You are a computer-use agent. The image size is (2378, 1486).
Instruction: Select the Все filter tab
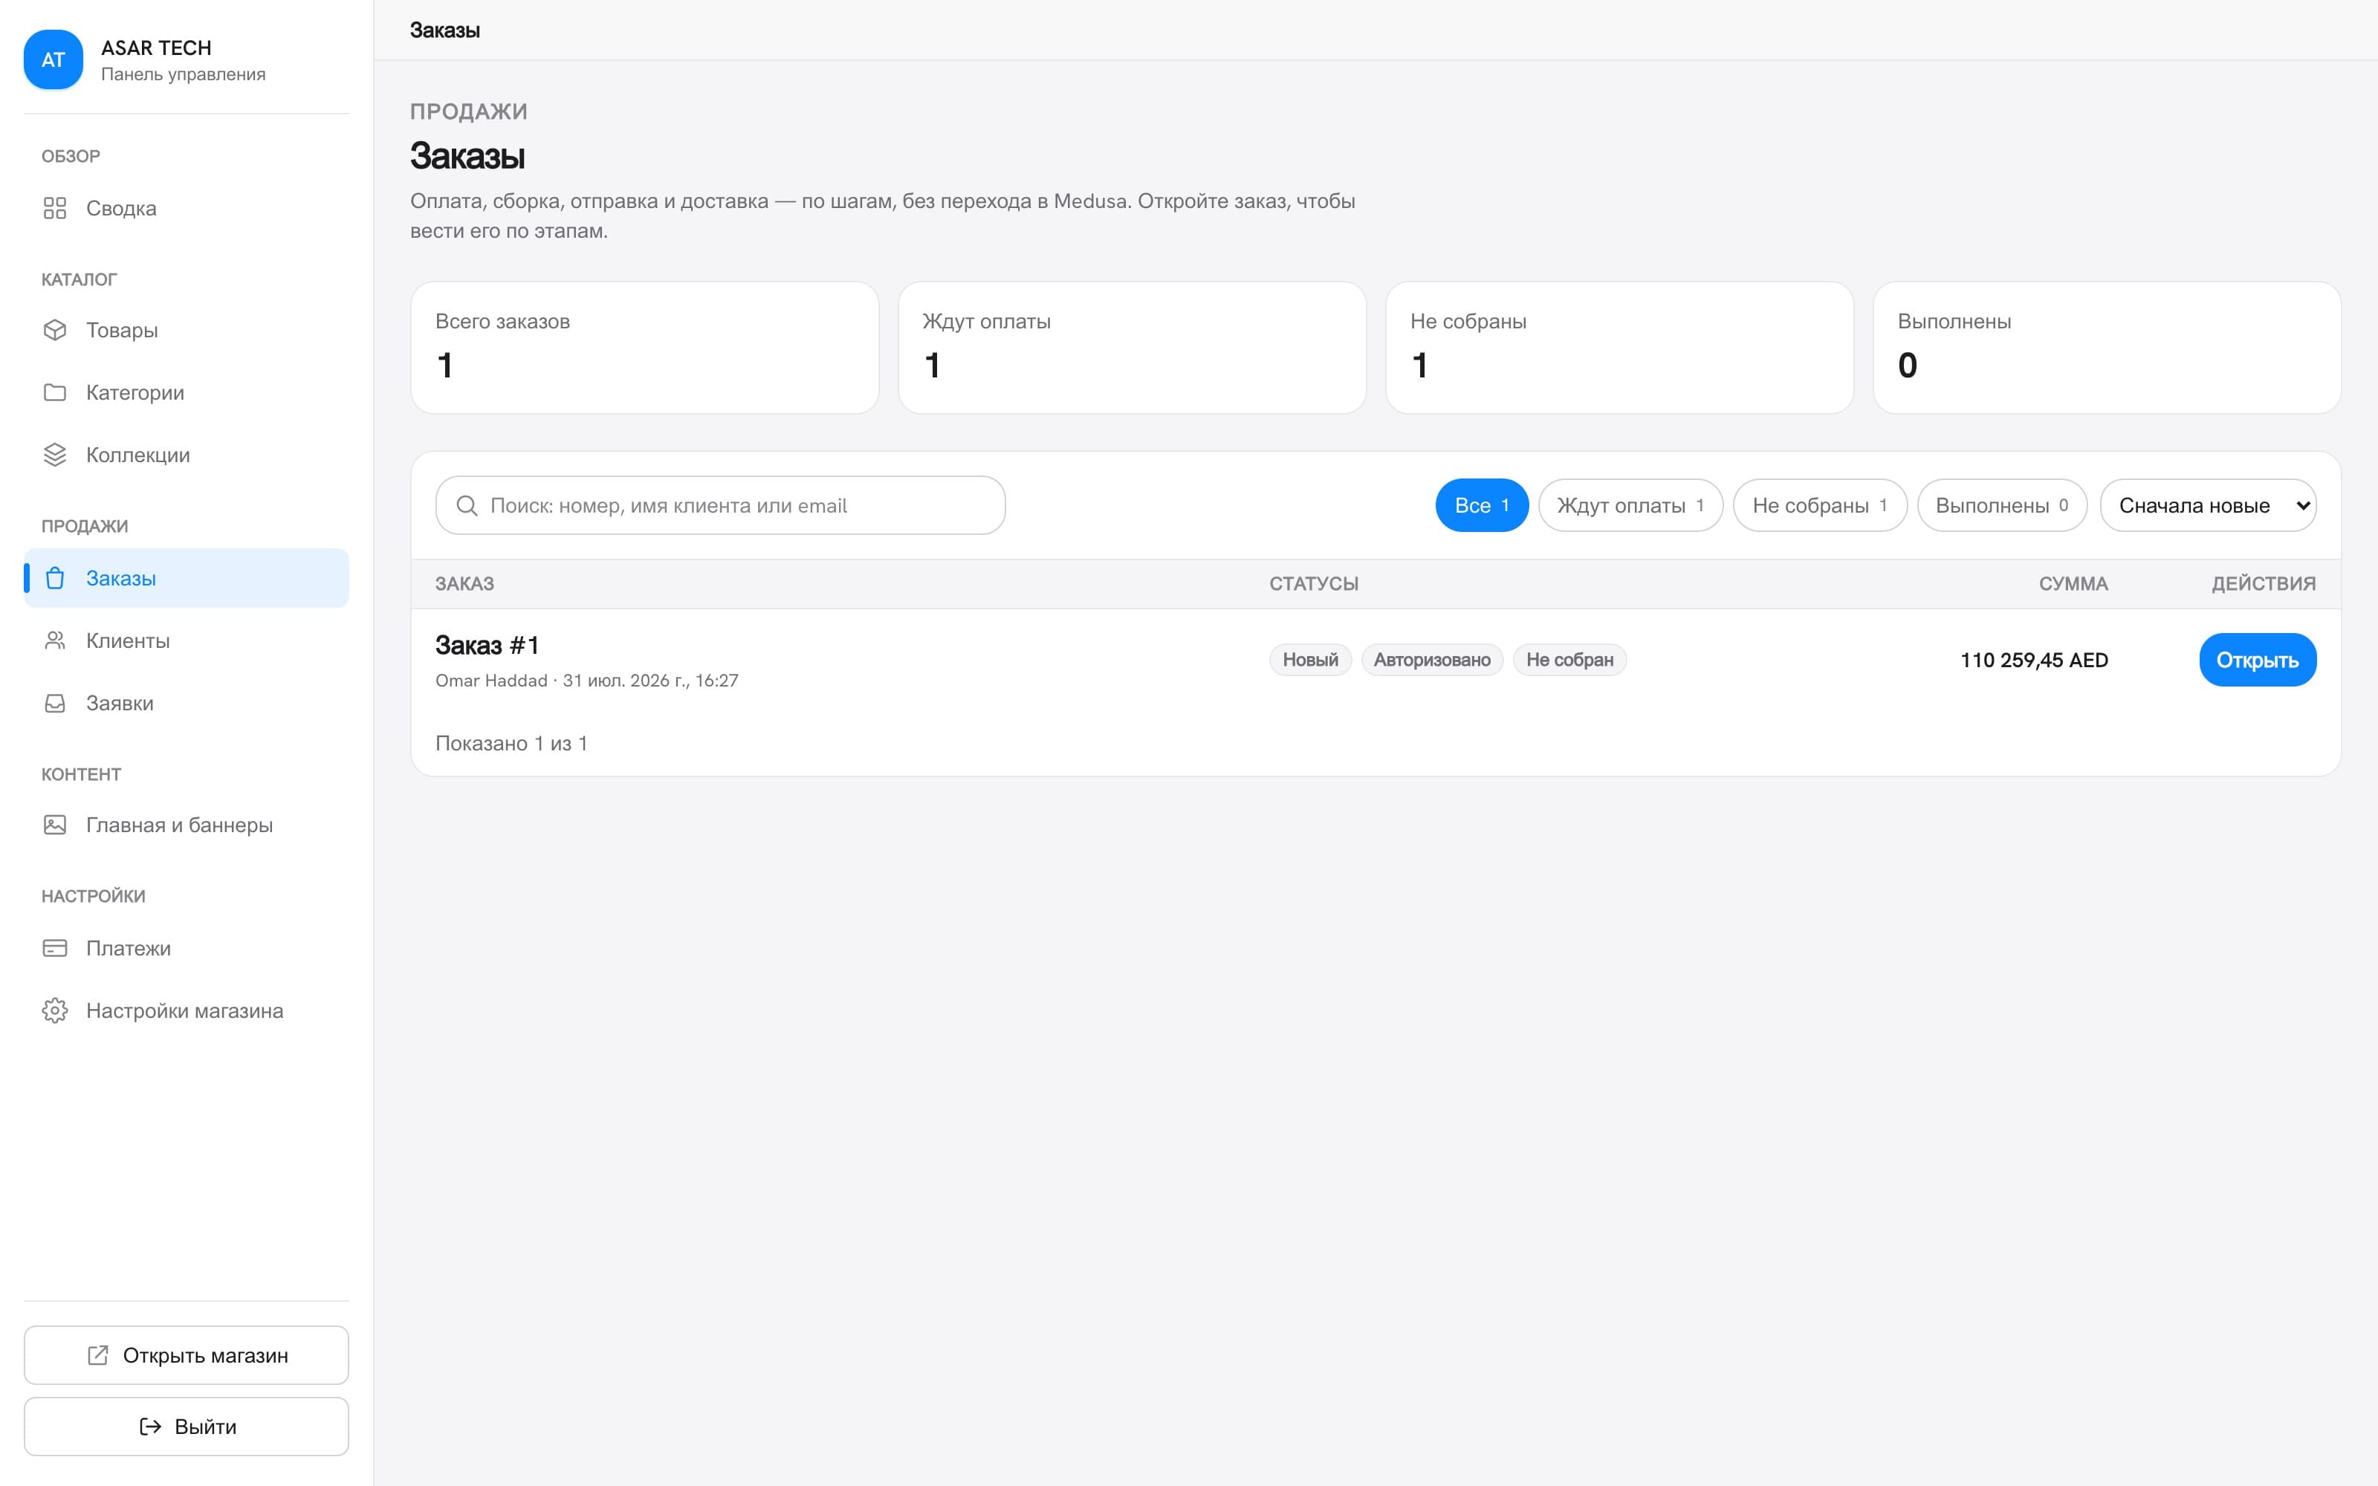tap(1482, 505)
